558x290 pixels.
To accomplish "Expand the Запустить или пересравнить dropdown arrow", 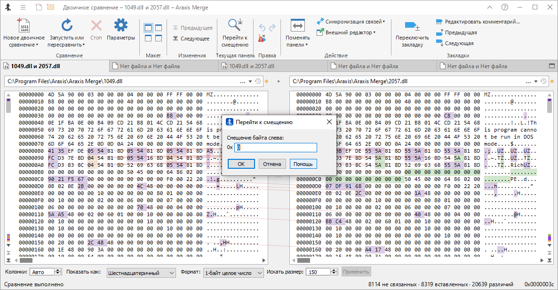I will tap(84, 45).
